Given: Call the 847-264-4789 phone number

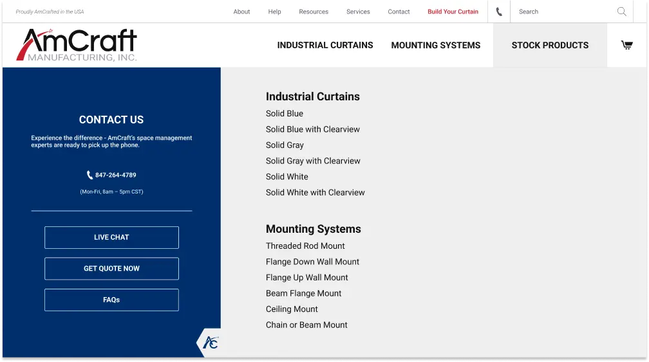Looking at the screenshot, I should click(115, 175).
